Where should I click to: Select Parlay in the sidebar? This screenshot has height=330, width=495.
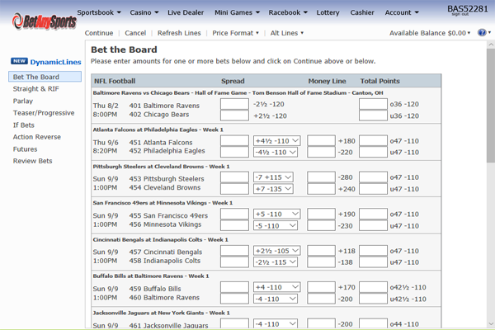(x=23, y=101)
